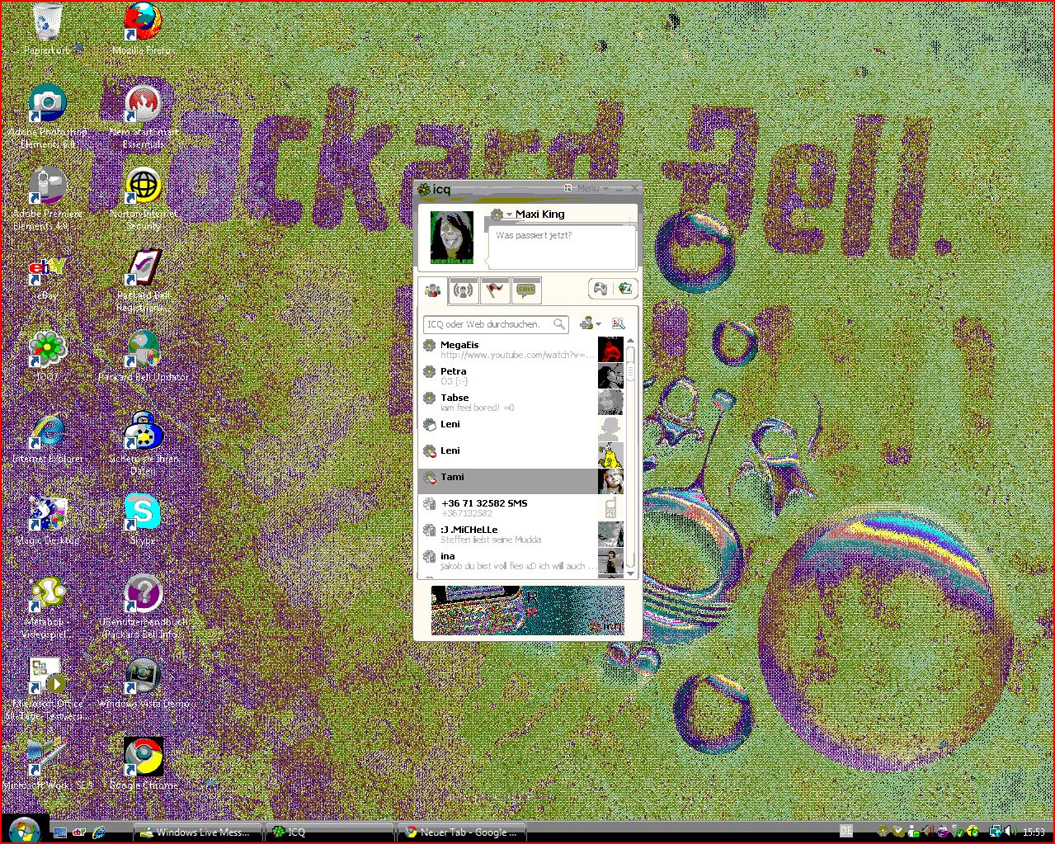Expand the add-contact dropdown arrow
Image resolution: width=1055 pixels, height=844 pixels.
(x=598, y=324)
